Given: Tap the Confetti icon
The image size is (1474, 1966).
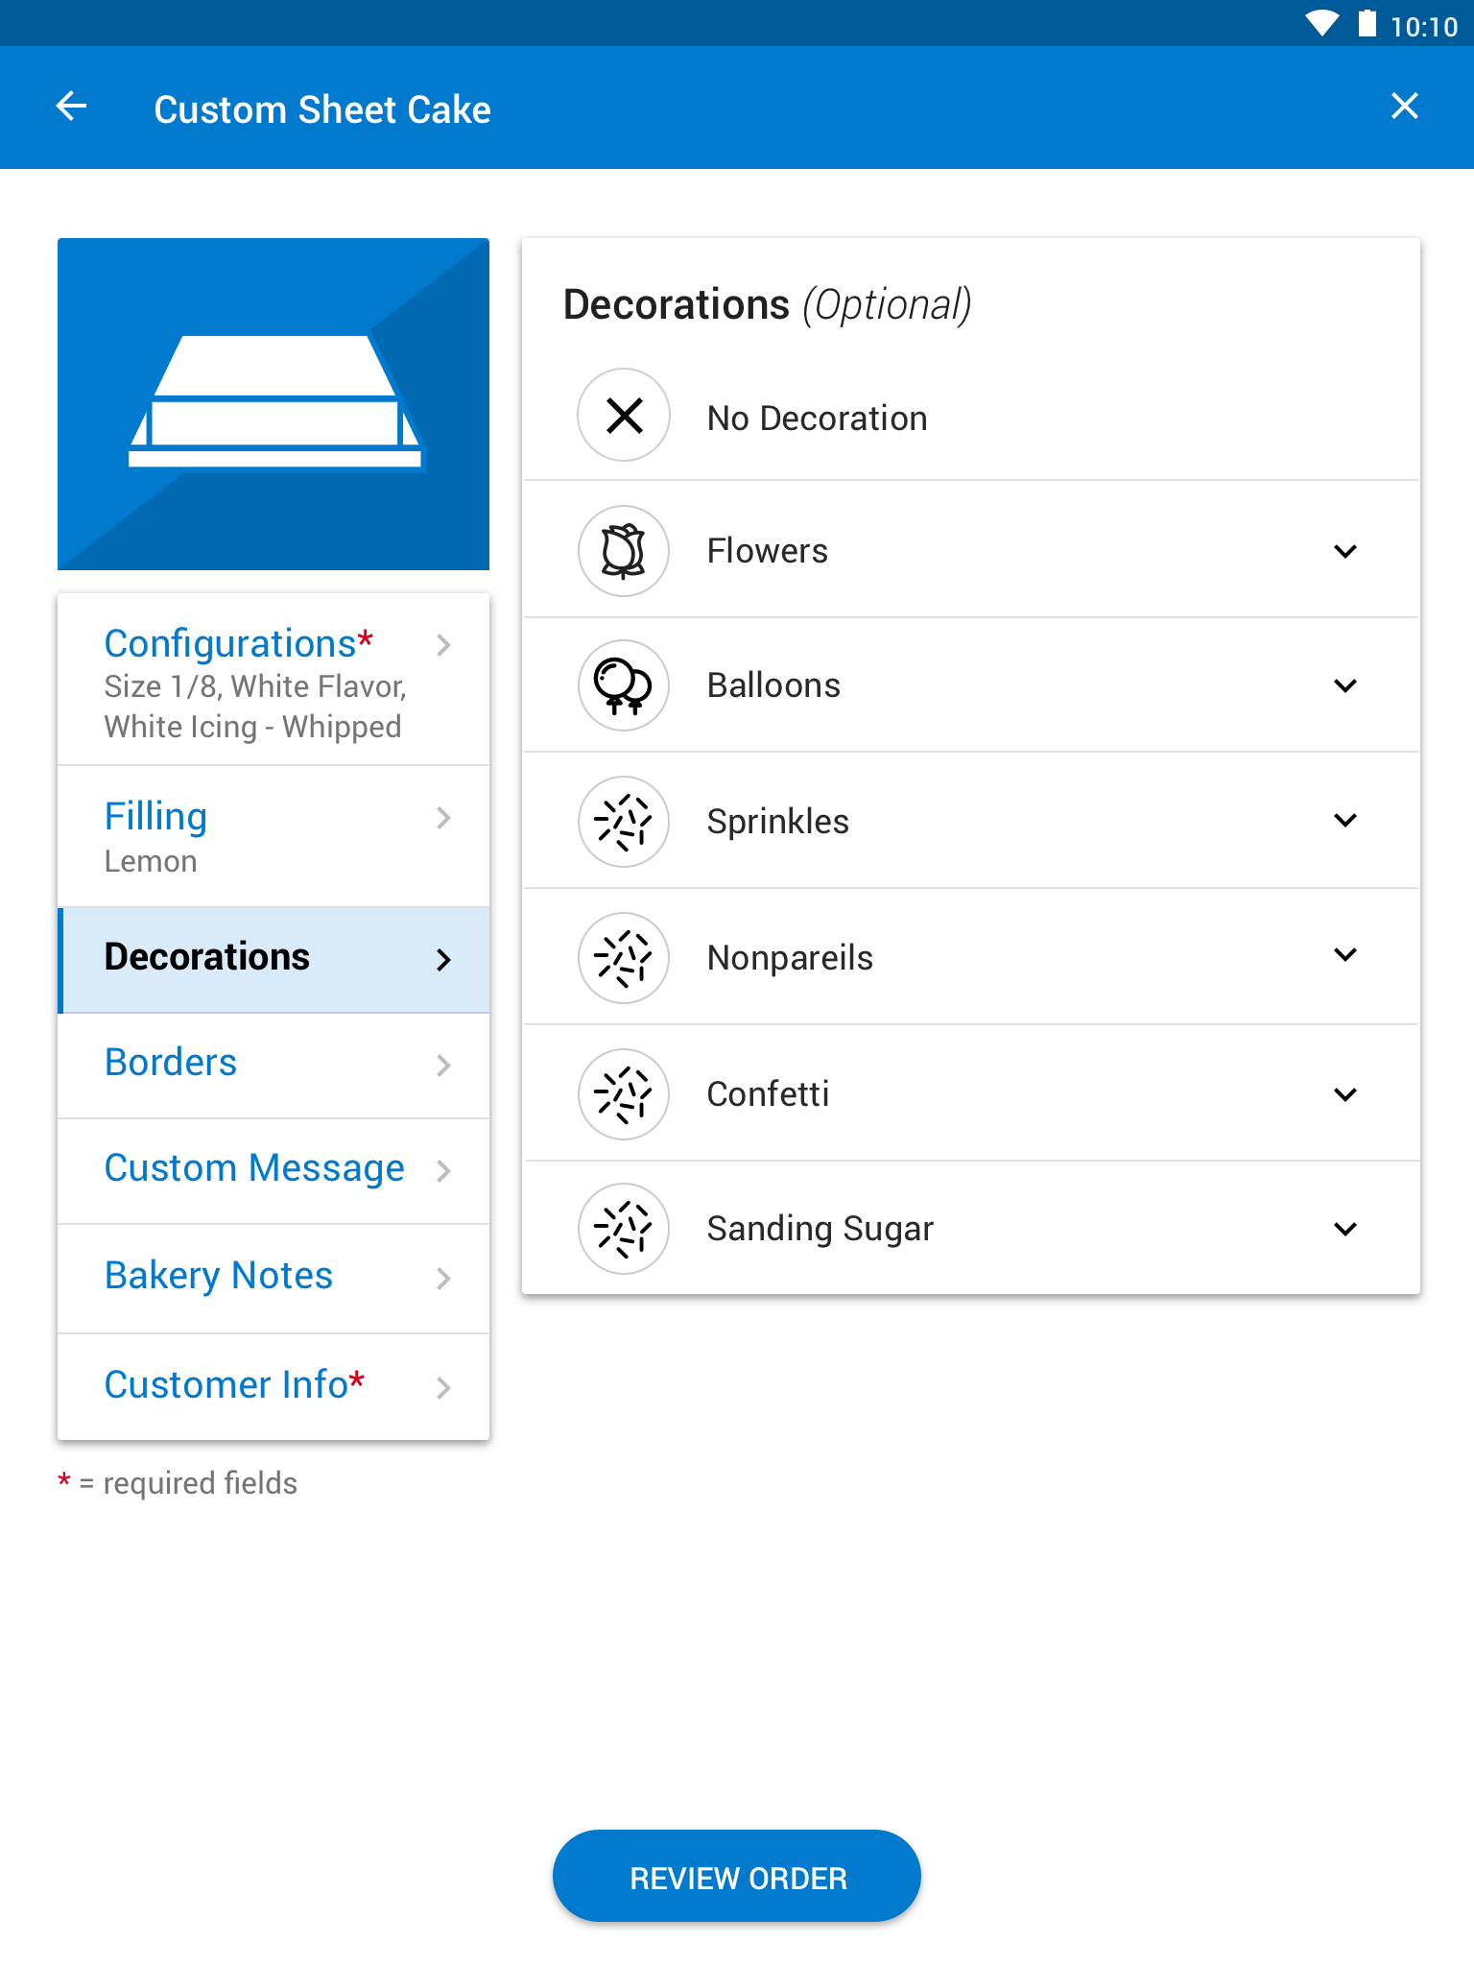Looking at the screenshot, I should coord(624,1094).
